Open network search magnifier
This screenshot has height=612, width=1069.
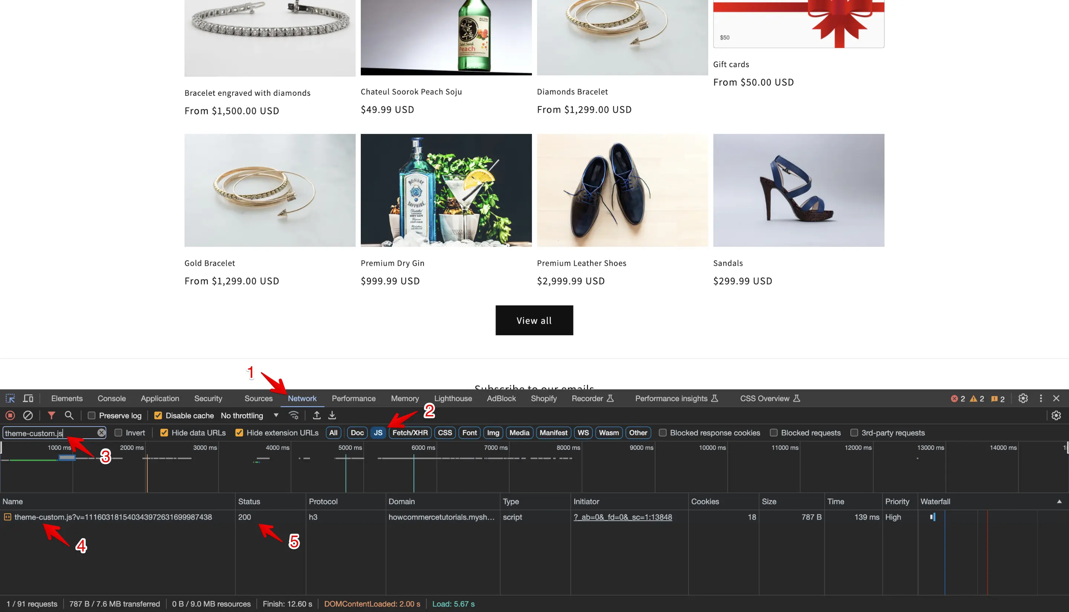pos(69,415)
